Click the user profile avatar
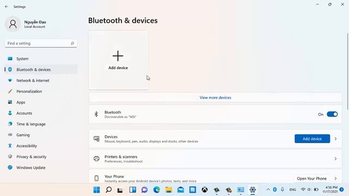Image resolution: width=349 pixels, height=196 pixels. coord(13,24)
